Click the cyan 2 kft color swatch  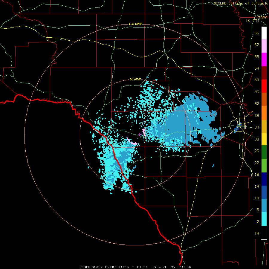[x=264, y=219]
